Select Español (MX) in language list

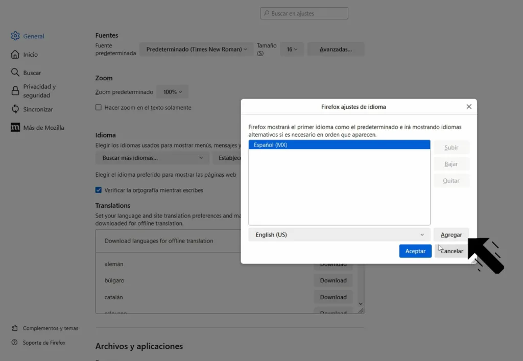339,145
